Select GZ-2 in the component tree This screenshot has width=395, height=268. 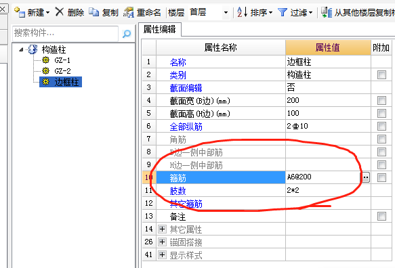point(62,71)
